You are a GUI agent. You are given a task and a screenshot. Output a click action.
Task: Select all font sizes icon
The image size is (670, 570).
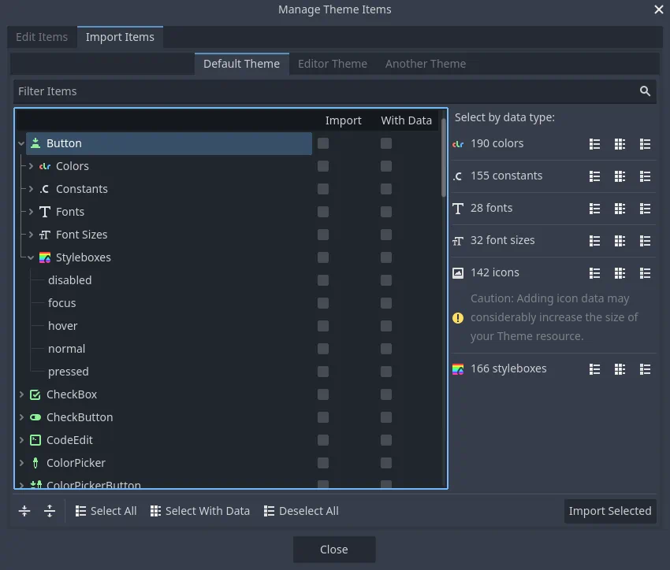[595, 241]
